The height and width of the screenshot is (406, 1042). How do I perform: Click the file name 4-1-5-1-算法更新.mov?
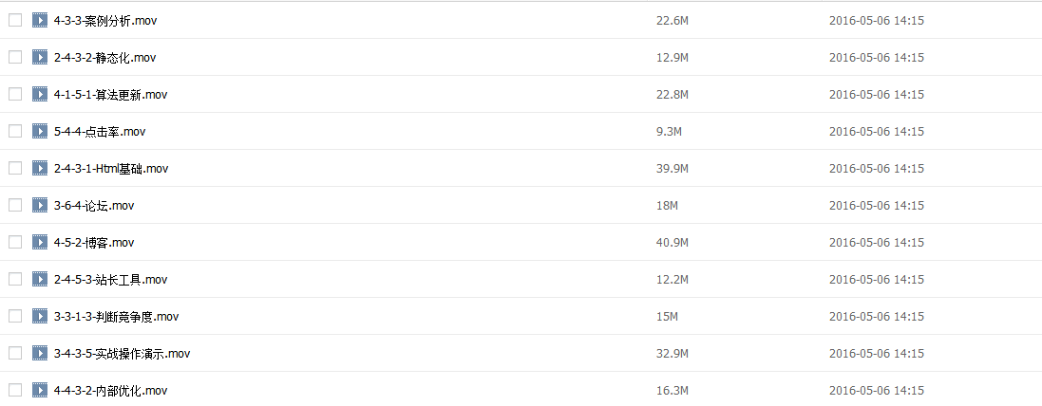point(110,95)
